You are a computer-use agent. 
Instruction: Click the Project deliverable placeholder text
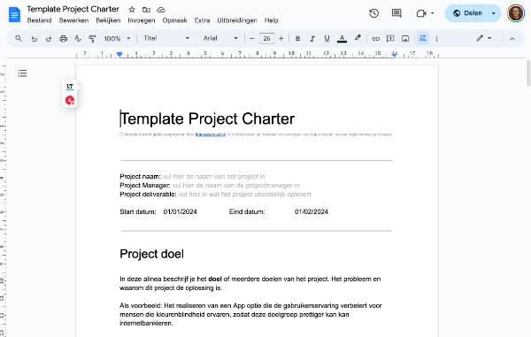244,195
